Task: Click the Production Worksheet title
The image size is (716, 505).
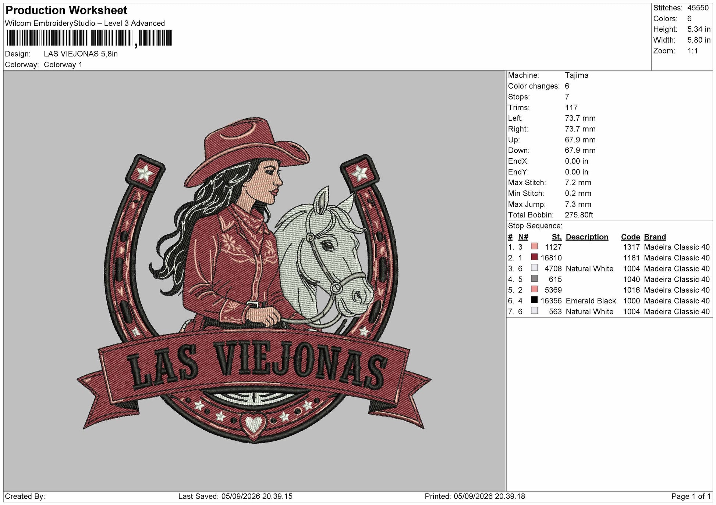Action: coord(67,10)
